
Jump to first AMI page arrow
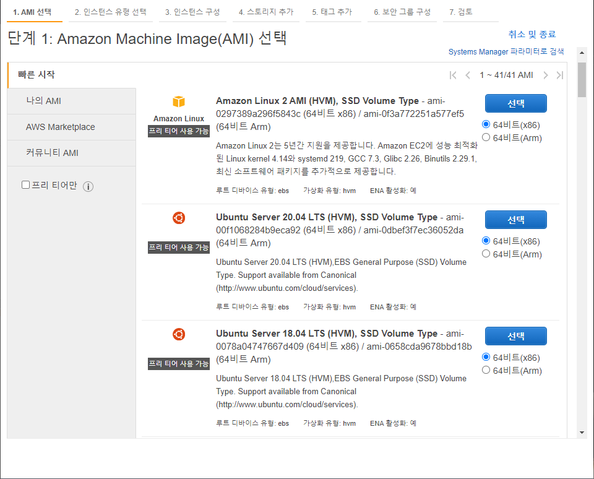[x=453, y=75]
